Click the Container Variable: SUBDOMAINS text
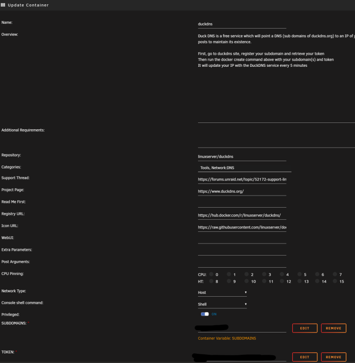Image resolution: width=355 pixels, height=363 pixels. click(227, 338)
